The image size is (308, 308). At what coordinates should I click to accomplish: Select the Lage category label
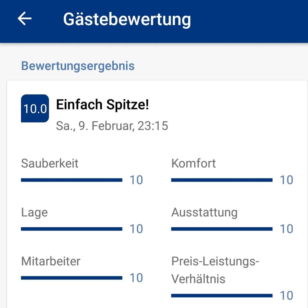(34, 213)
